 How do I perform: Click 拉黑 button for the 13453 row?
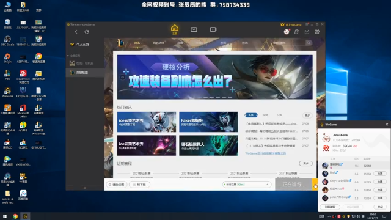[x=380, y=190]
